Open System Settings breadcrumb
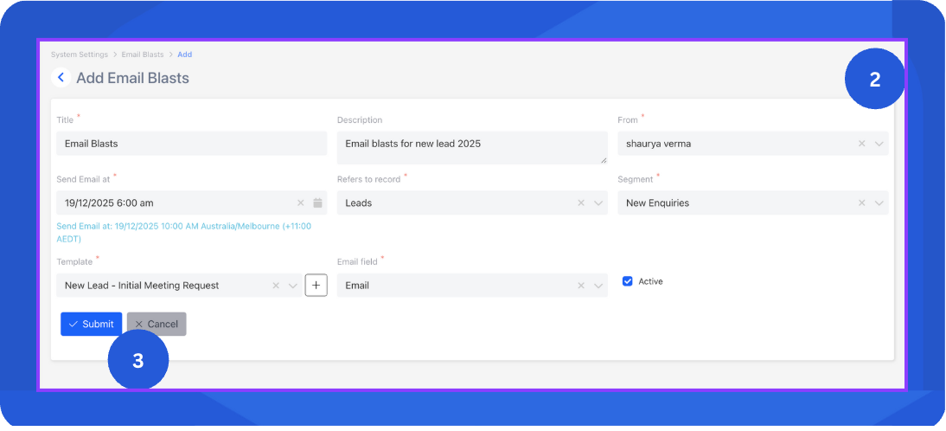The image size is (946, 431). 79,55
